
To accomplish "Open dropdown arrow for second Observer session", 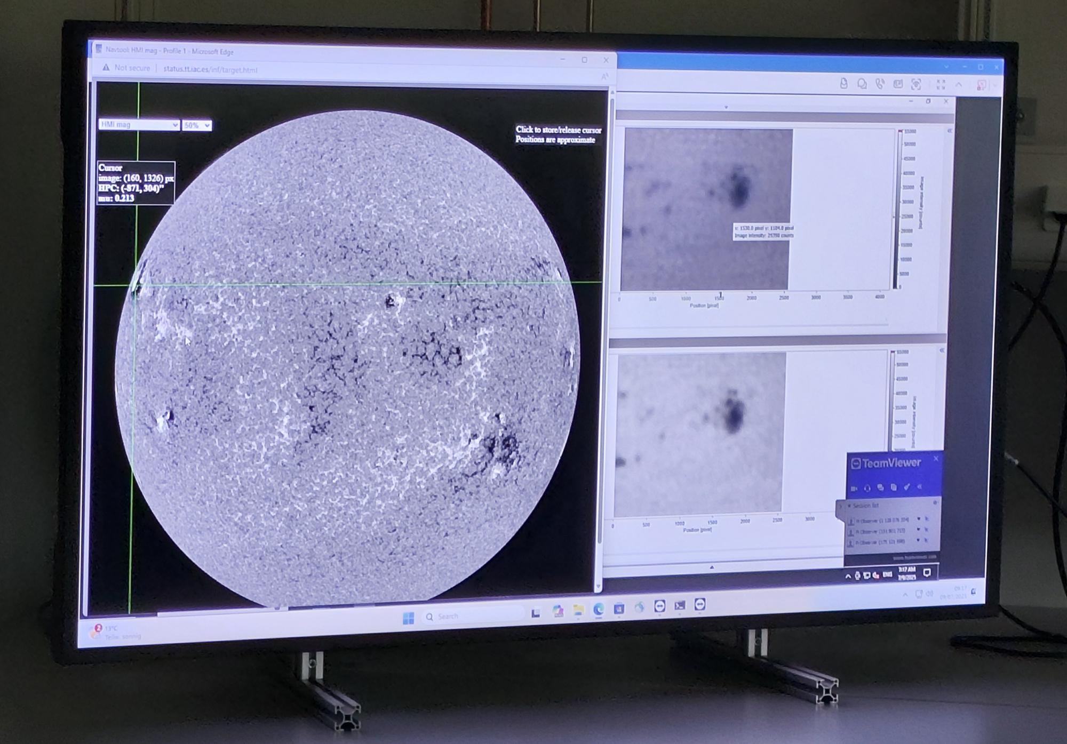I will point(918,530).
